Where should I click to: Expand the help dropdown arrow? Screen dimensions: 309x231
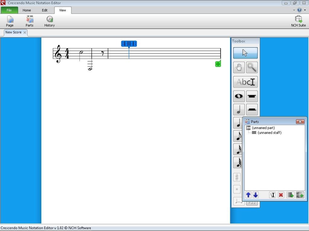pyautogui.click(x=305, y=10)
